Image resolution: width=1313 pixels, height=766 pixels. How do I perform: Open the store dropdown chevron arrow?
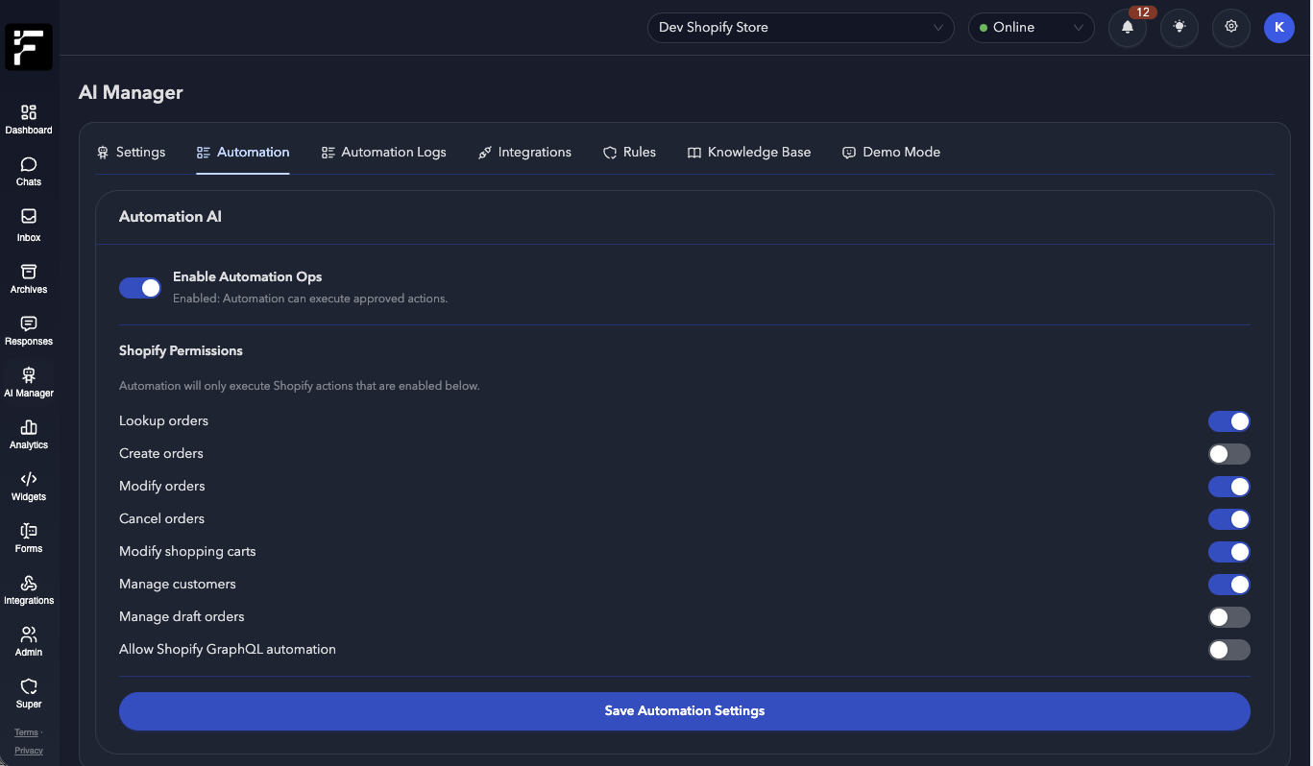(x=937, y=28)
